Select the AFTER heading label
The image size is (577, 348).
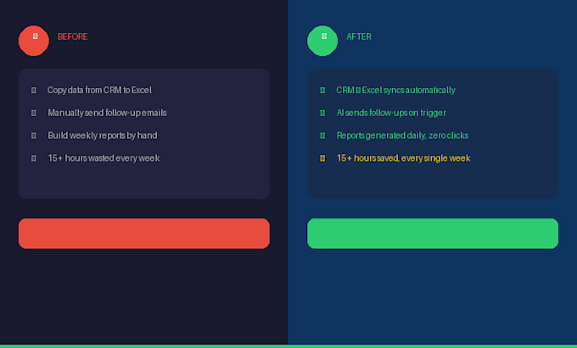pyautogui.click(x=359, y=36)
